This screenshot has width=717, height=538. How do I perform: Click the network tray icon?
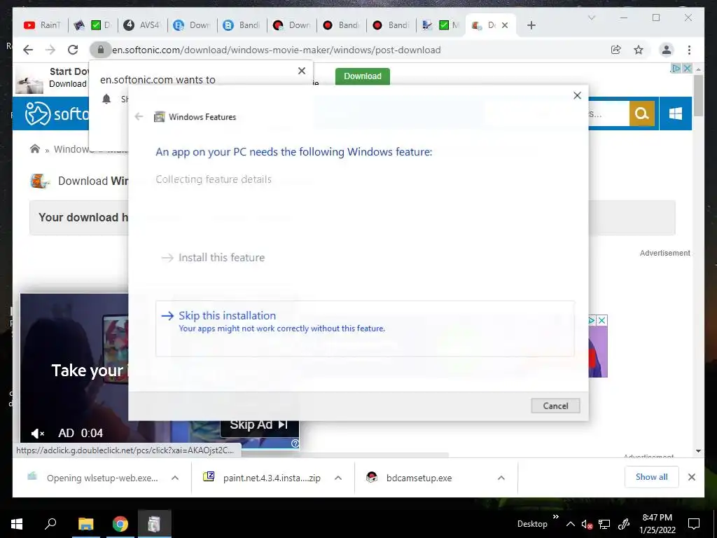604,524
